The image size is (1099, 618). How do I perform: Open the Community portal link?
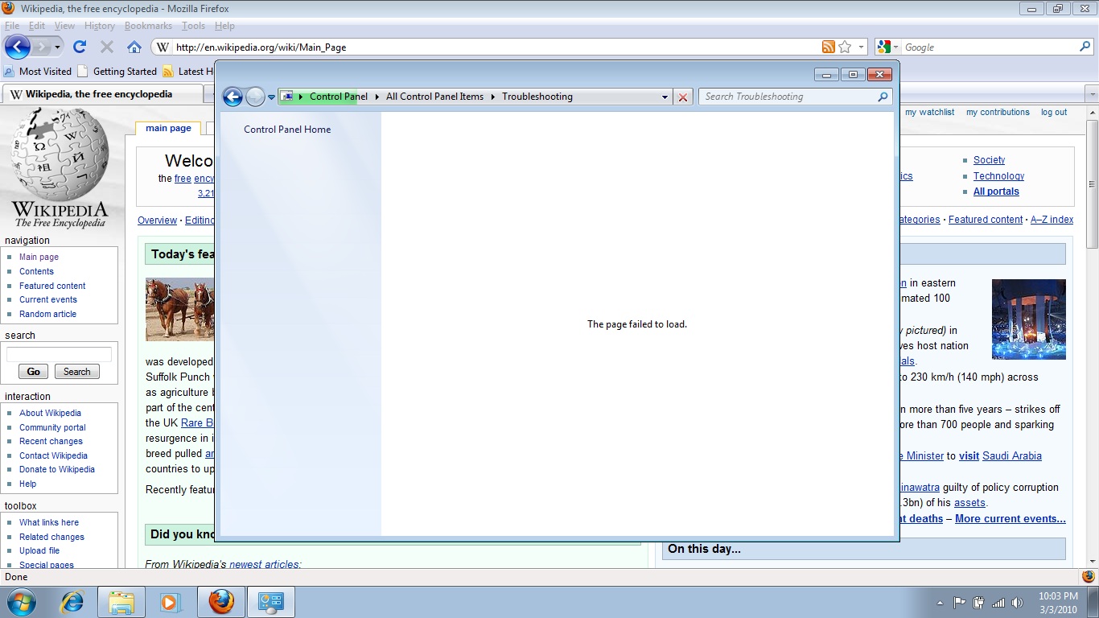coord(52,428)
